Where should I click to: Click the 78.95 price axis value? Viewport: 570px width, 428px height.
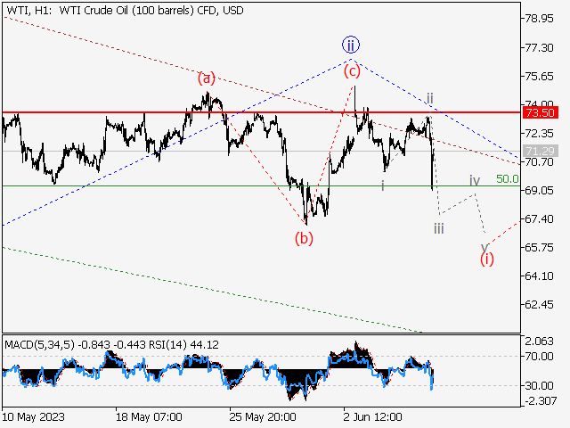click(x=540, y=19)
